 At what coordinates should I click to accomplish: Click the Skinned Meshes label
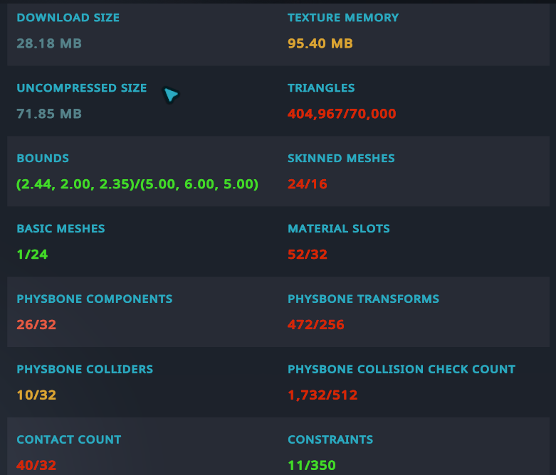pyautogui.click(x=341, y=159)
